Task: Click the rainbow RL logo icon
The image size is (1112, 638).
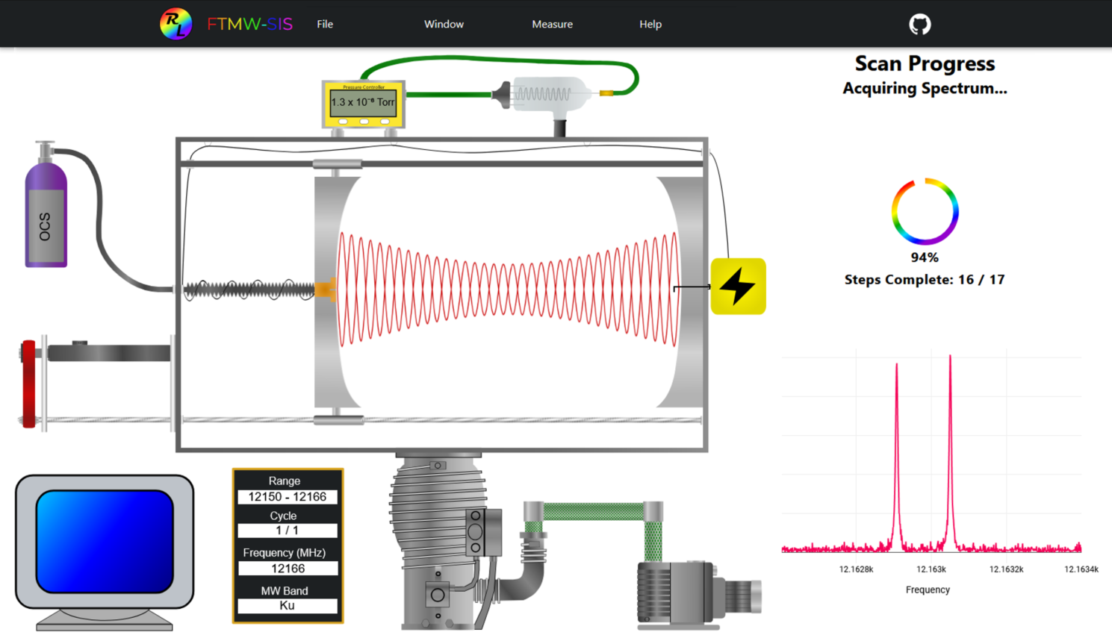Action: pos(176,24)
